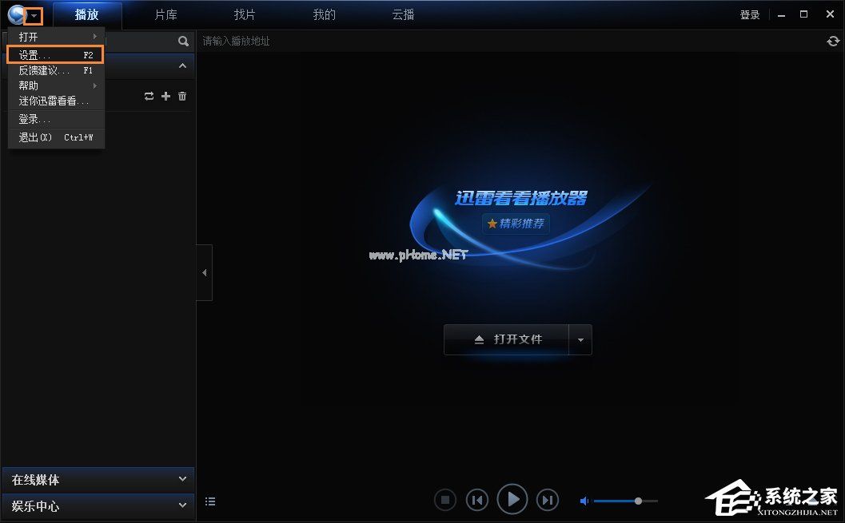Add files to playlist with the plus icon
Viewport: 845px width, 523px height.
[x=165, y=96]
